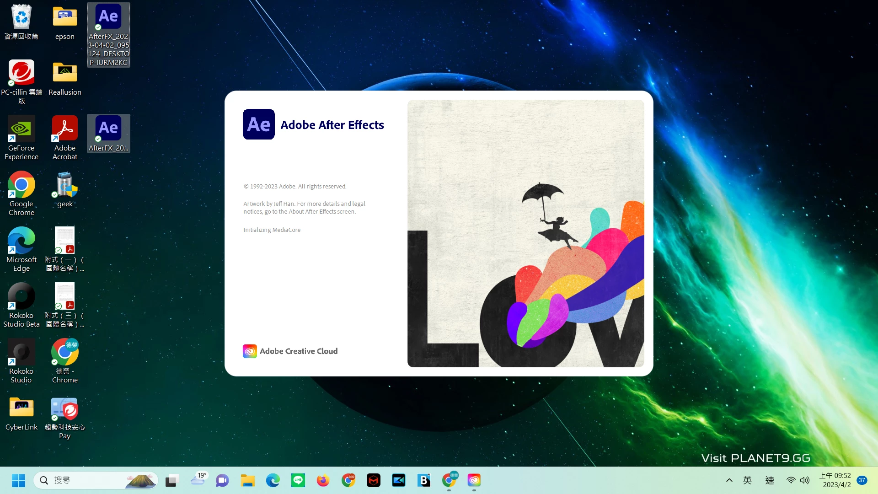Screen dimensions: 878x494
Task: Select the Adobe Acrobat desktop shortcut
Action: point(64,130)
